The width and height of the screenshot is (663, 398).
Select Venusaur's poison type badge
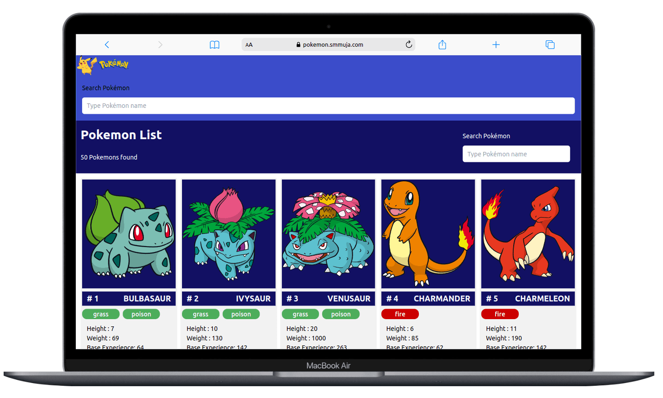341,314
